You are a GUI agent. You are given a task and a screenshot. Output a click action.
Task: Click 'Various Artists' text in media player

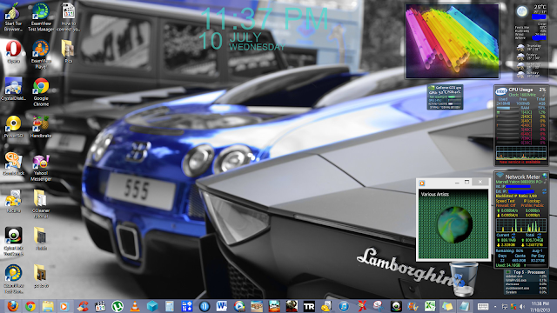pos(435,195)
